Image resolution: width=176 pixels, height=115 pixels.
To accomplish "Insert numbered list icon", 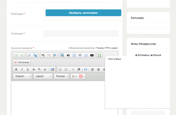I will (60, 69).
